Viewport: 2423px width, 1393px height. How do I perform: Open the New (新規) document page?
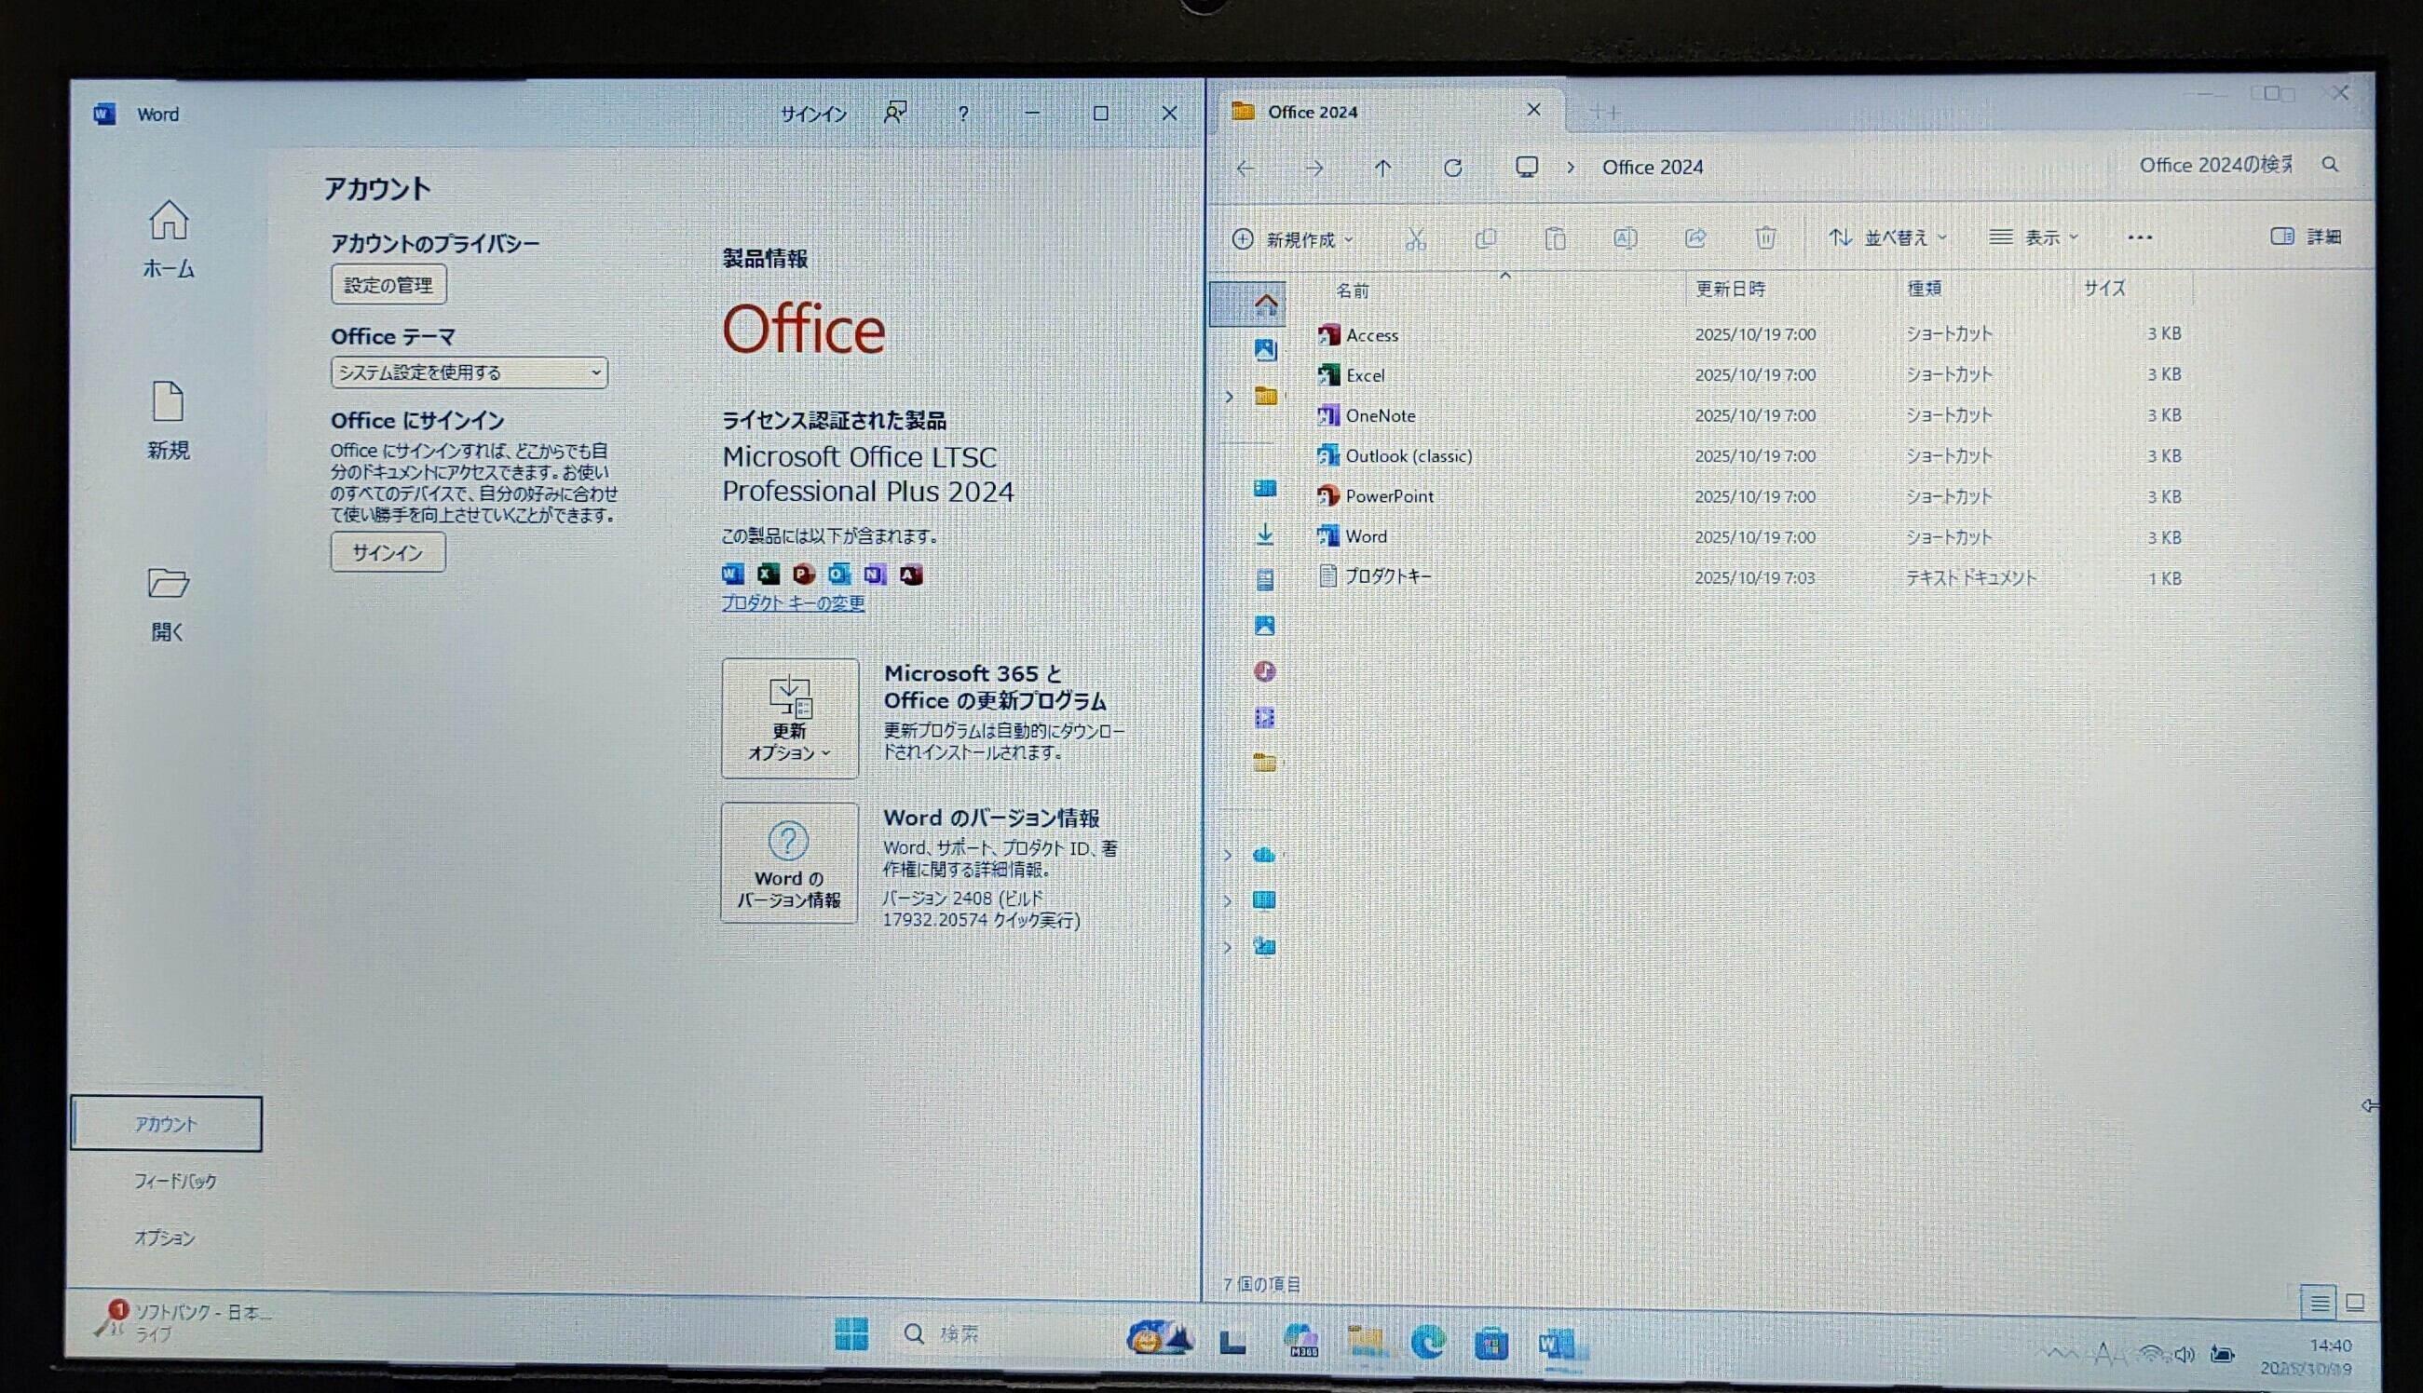[x=169, y=404]
